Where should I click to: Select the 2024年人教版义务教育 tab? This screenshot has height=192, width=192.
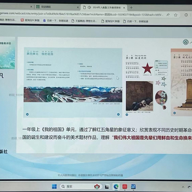104,8
